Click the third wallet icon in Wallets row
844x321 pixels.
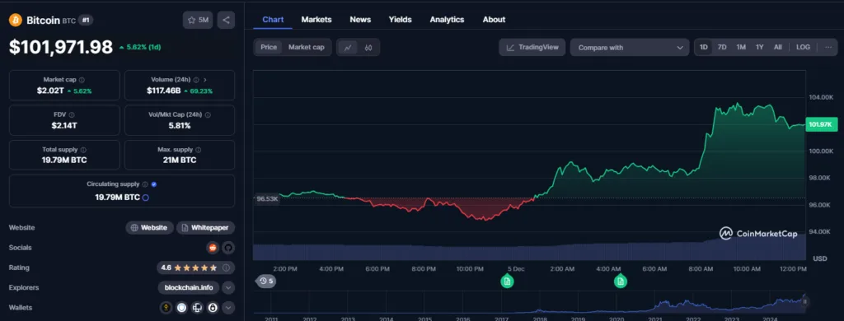point(197,308)
